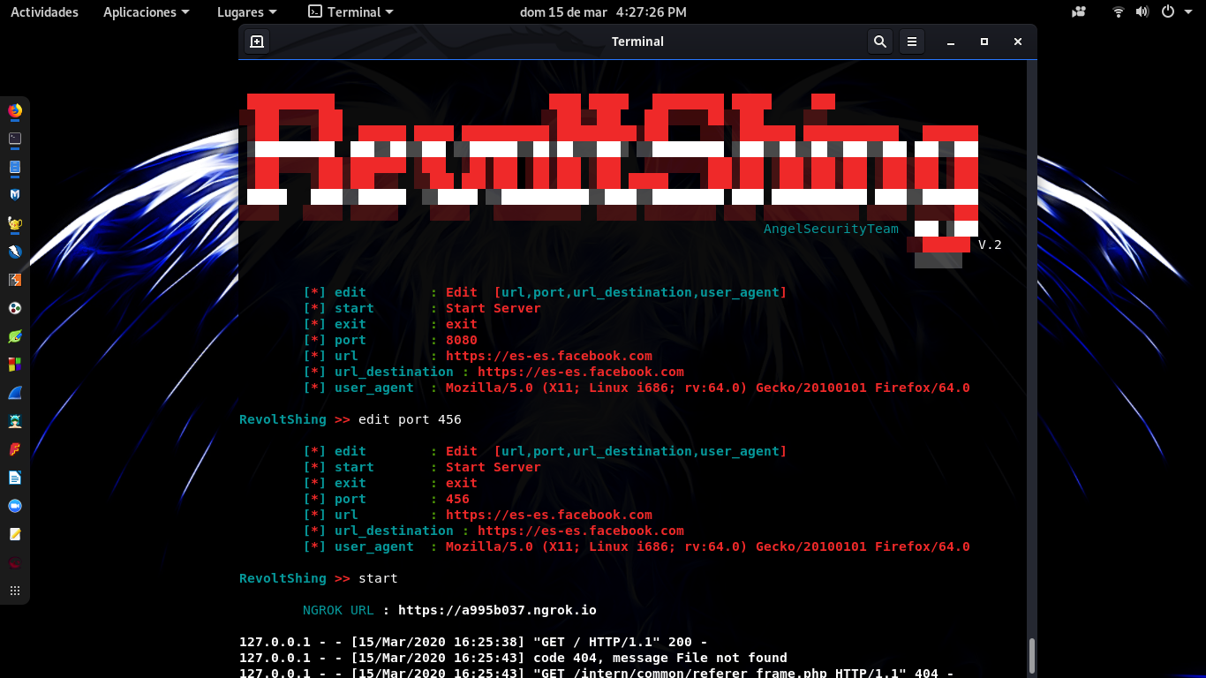Open the yellow notepad icon in dock

point(15,534)
